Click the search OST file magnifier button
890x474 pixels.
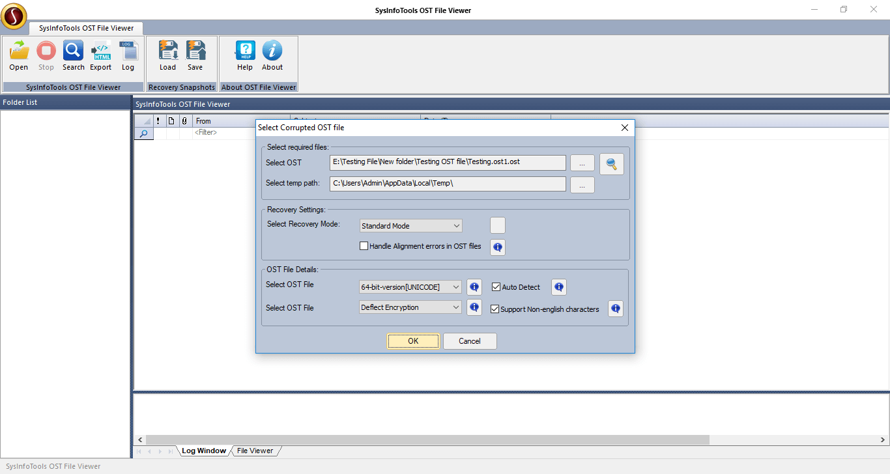[611, 164]
